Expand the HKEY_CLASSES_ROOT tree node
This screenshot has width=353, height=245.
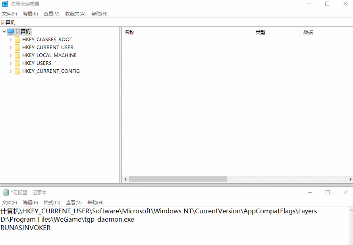(10, 39)
